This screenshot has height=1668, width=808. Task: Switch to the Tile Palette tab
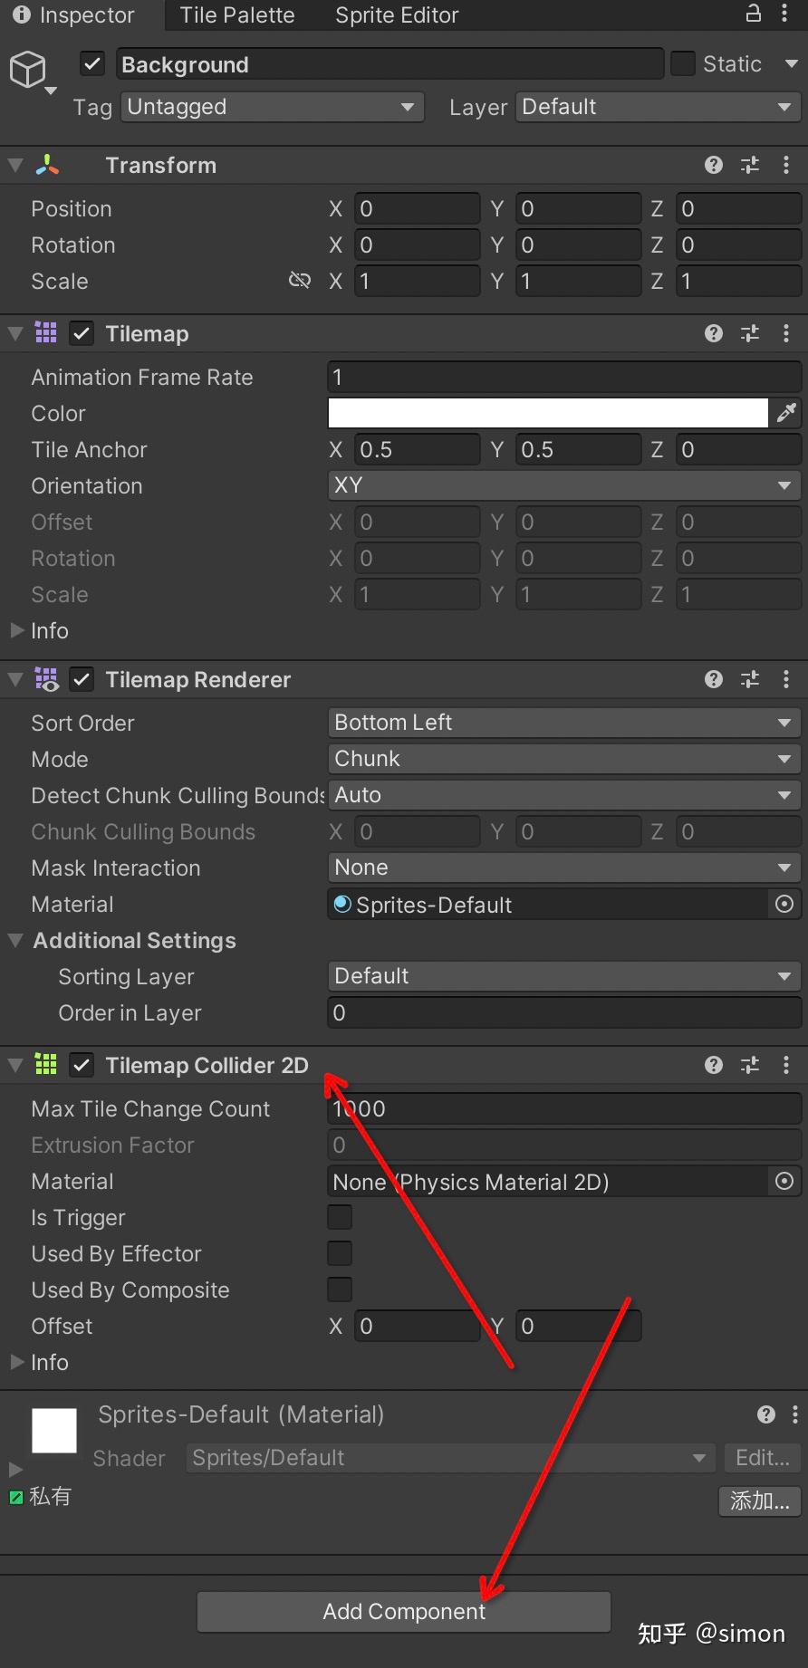tap(237, 15)
